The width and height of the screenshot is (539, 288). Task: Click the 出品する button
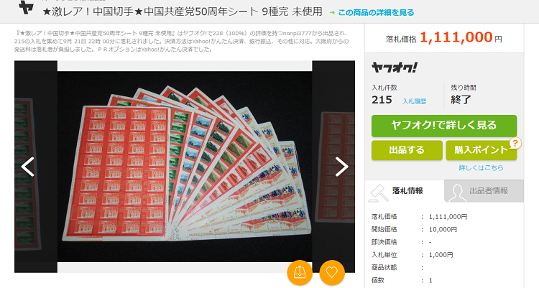point(407,150)
